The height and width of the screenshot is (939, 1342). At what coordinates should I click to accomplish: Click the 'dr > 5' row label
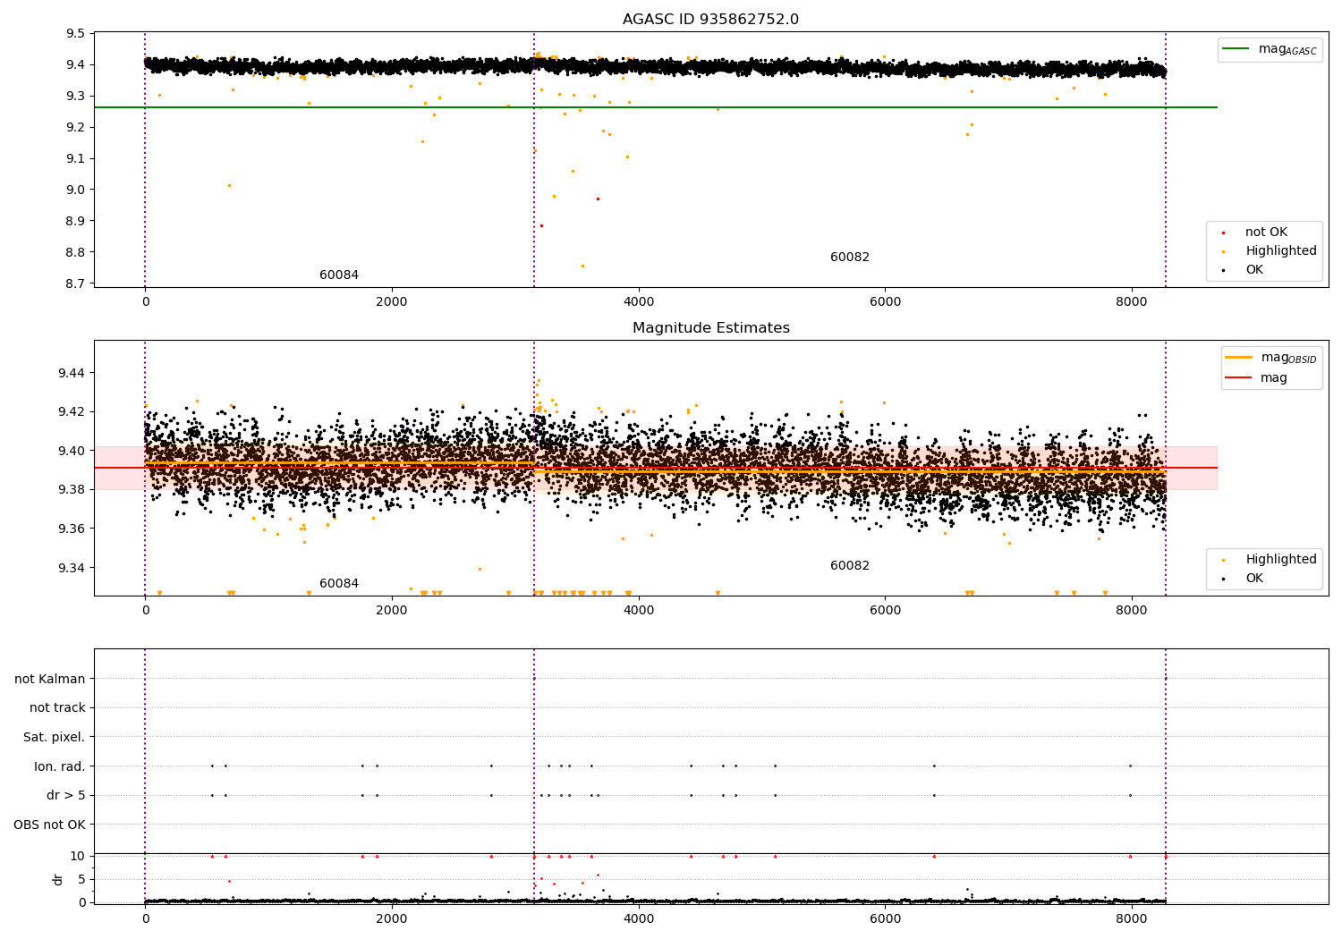click(x=66, y=796)
